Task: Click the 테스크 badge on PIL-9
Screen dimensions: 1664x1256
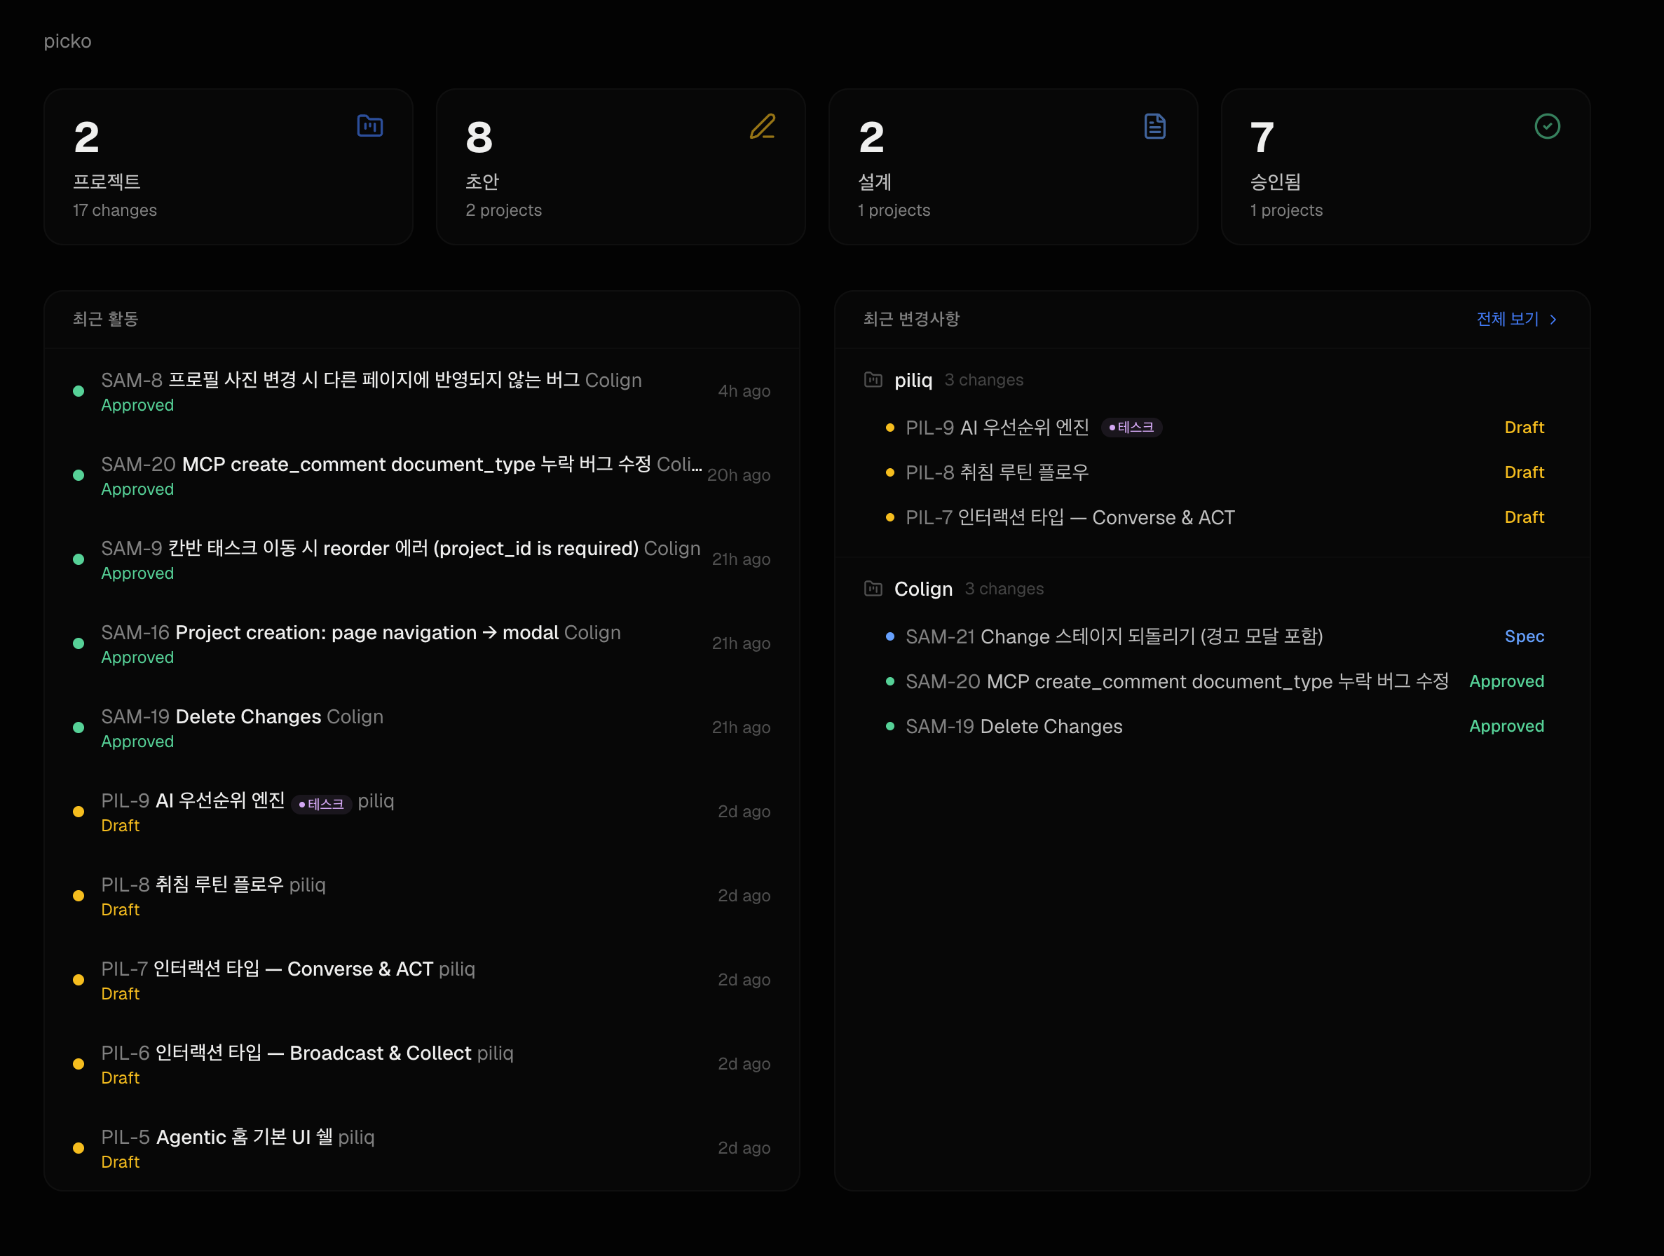Action: coord(321,804)
